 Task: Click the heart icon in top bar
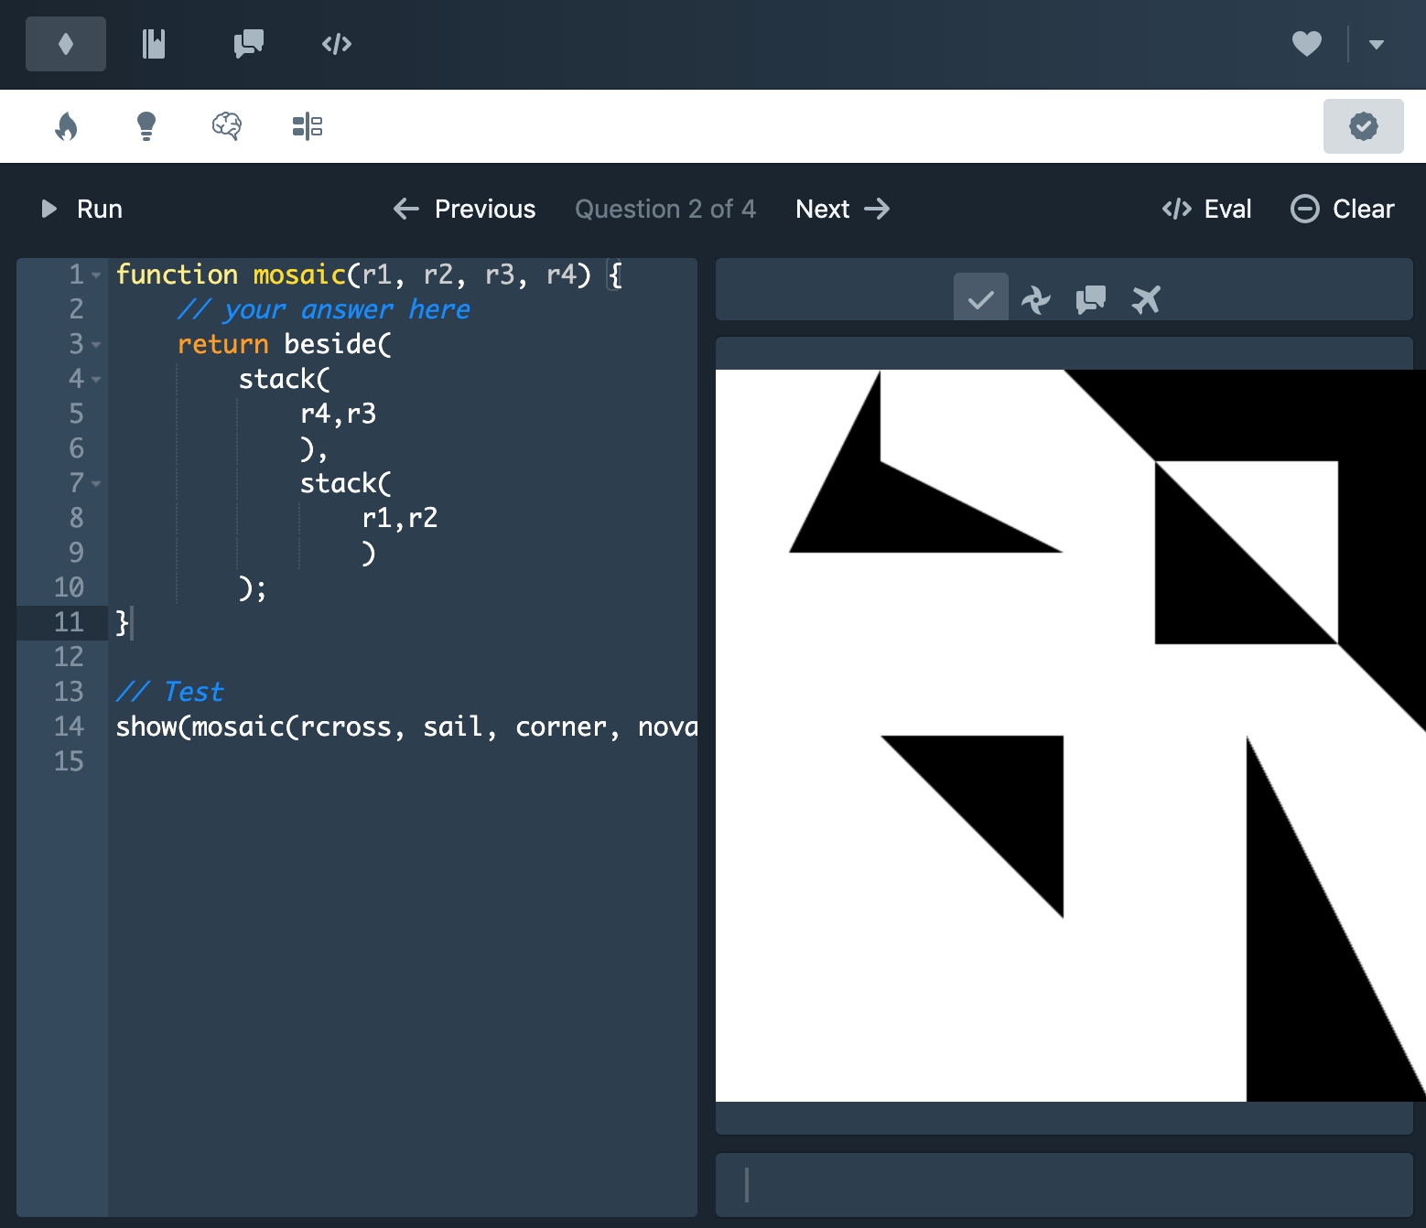coord(1306,44)
